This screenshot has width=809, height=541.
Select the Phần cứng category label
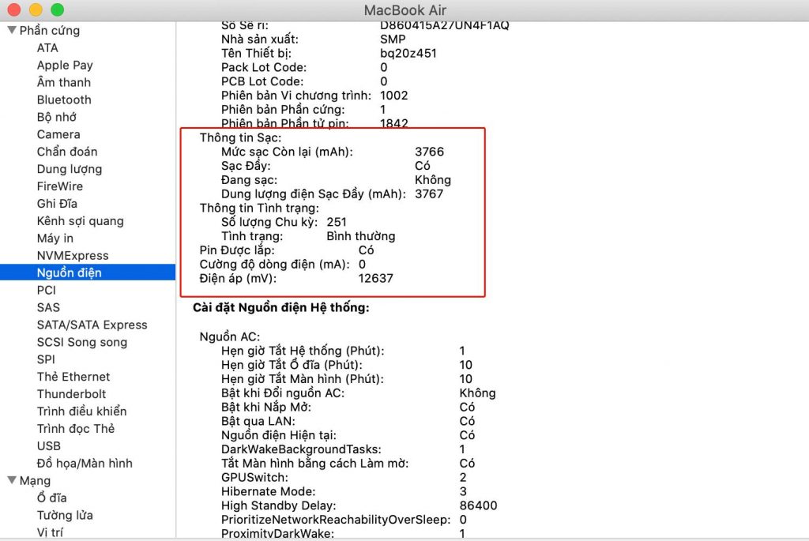coord(50,31)
